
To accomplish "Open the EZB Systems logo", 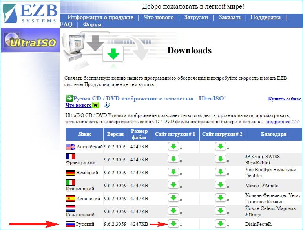I will point(30,13).
